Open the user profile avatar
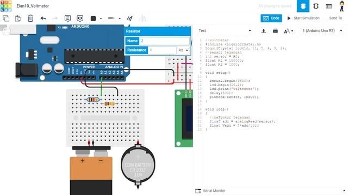 [x=342, y=6]
